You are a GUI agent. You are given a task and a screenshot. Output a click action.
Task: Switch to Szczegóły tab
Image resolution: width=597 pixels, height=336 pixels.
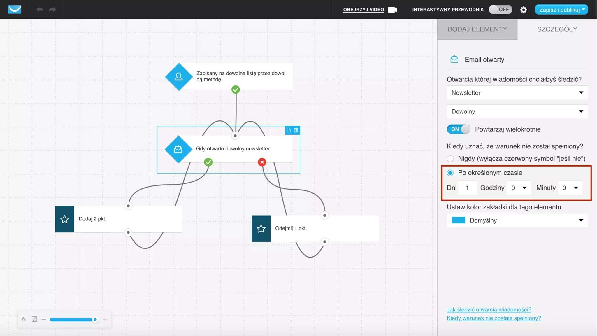tap(557, 29)
